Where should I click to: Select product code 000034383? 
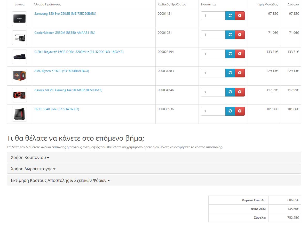coord(166,71)
